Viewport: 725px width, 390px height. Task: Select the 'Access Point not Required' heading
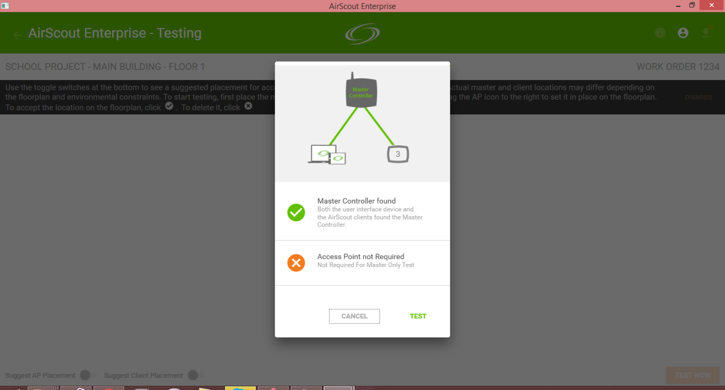tap(361, 257)
